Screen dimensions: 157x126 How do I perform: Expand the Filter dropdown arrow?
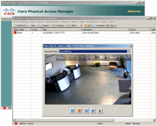pyautogui.click(x=81, y=26)
